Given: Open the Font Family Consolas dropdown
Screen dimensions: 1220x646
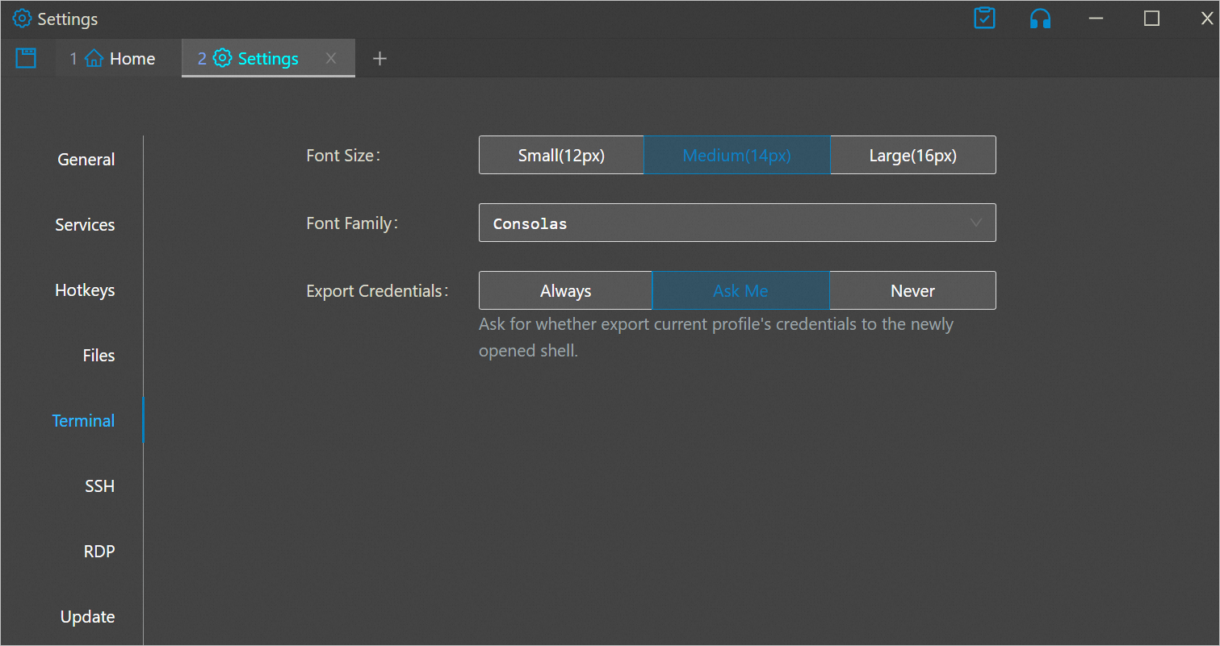Looking at the screenshot, I should click(x=737, y=223).
